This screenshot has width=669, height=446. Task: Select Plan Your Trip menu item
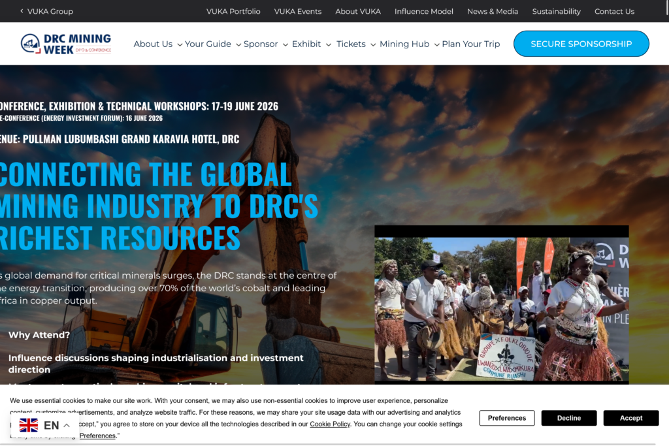(x=470, y=44)
